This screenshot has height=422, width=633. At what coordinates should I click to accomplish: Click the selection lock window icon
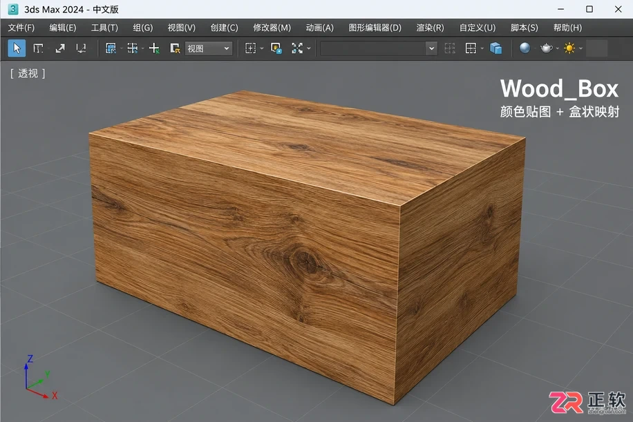tap(276, 48)
